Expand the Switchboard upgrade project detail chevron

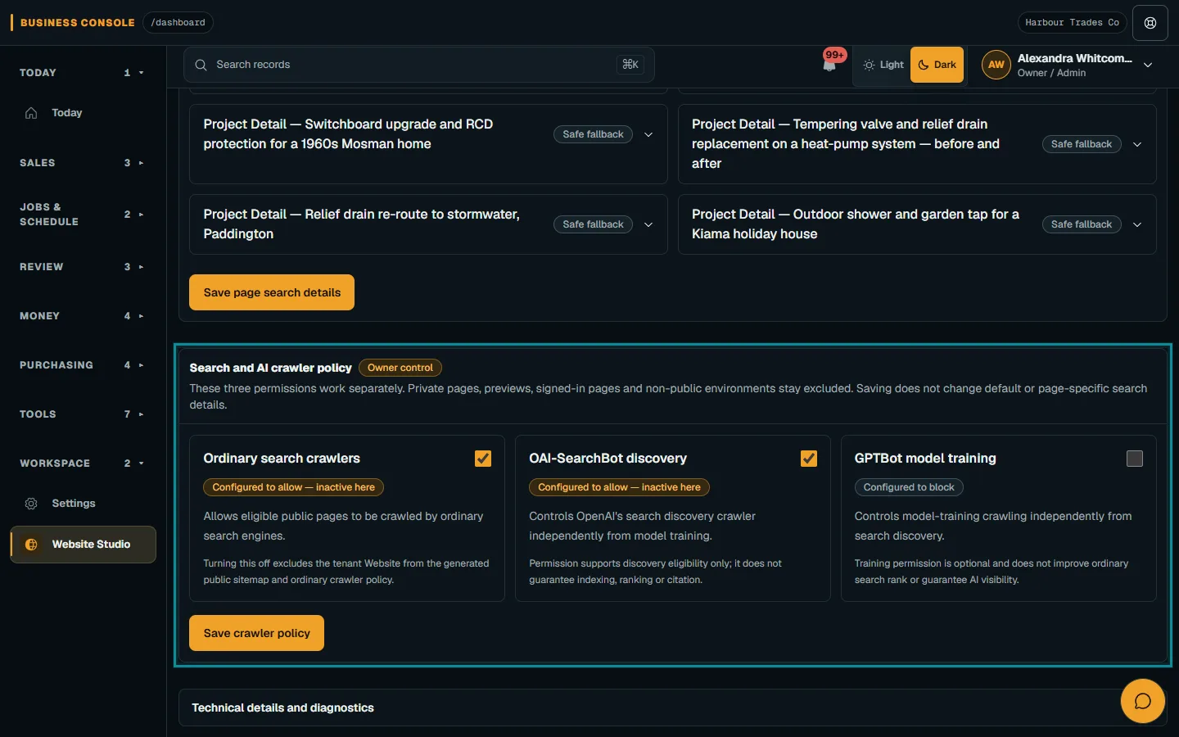pos(648,134)
